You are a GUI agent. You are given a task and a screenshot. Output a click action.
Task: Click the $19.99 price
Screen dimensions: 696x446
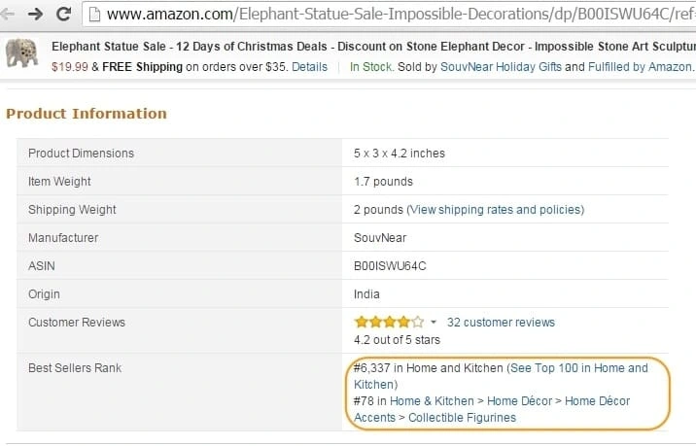coord(70,67)
